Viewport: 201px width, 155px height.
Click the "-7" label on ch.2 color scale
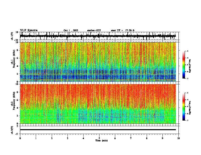click(x=187, y=120)
